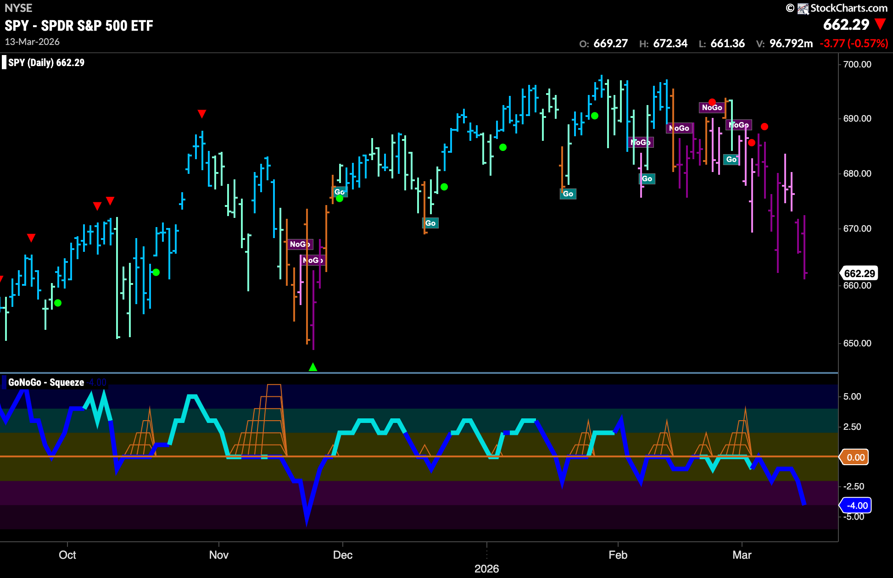Click the 680.00 price axis label

tap(857, 173)
